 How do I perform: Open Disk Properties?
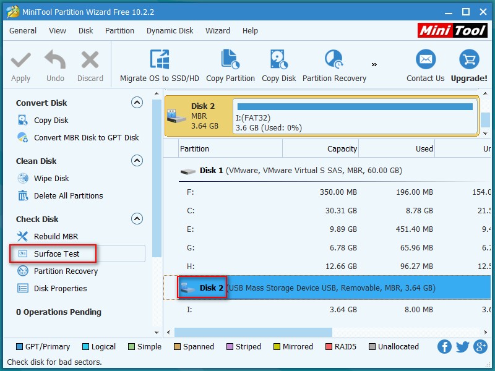60,288
